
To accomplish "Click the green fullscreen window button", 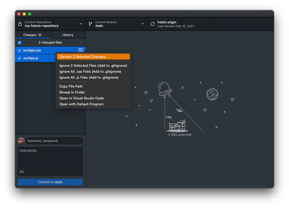I will [30, 14].
